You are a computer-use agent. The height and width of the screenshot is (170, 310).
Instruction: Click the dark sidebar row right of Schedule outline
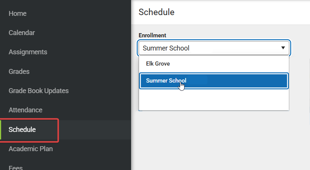coord(95,130)
